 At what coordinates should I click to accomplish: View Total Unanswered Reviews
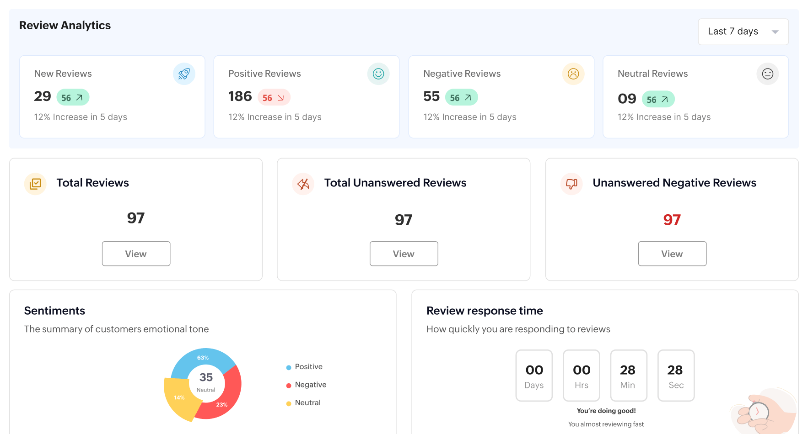[404, 254]
